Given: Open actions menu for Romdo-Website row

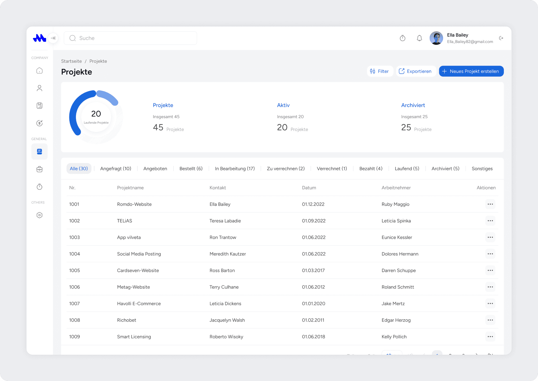Looking at the screenshot, I should (x=490, y=204).
